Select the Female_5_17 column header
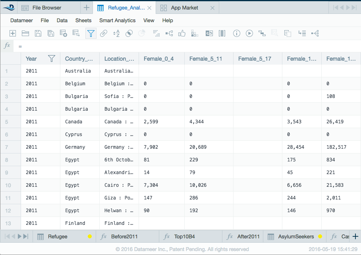The height and width of the screenshot is (255, 361). pyautogui.click(x=258, y=59)
